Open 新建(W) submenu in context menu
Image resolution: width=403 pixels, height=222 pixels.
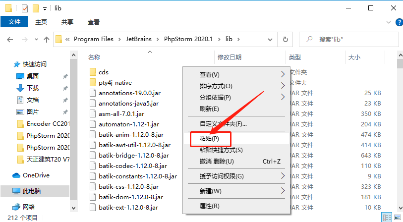(x=236, y=191)
